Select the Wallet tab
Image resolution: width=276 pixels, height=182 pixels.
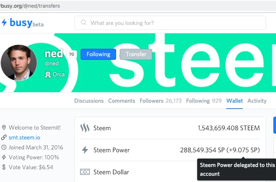coord(234,101)
